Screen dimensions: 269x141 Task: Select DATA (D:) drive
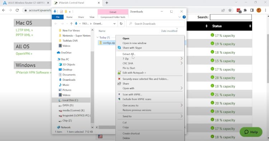pos(68,105)
